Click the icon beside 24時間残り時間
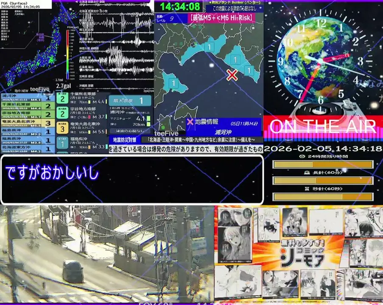 pos(302,156)
